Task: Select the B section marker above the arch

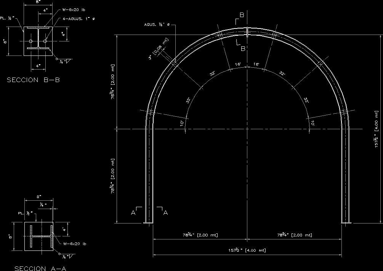Action: (x=242, y=16)
